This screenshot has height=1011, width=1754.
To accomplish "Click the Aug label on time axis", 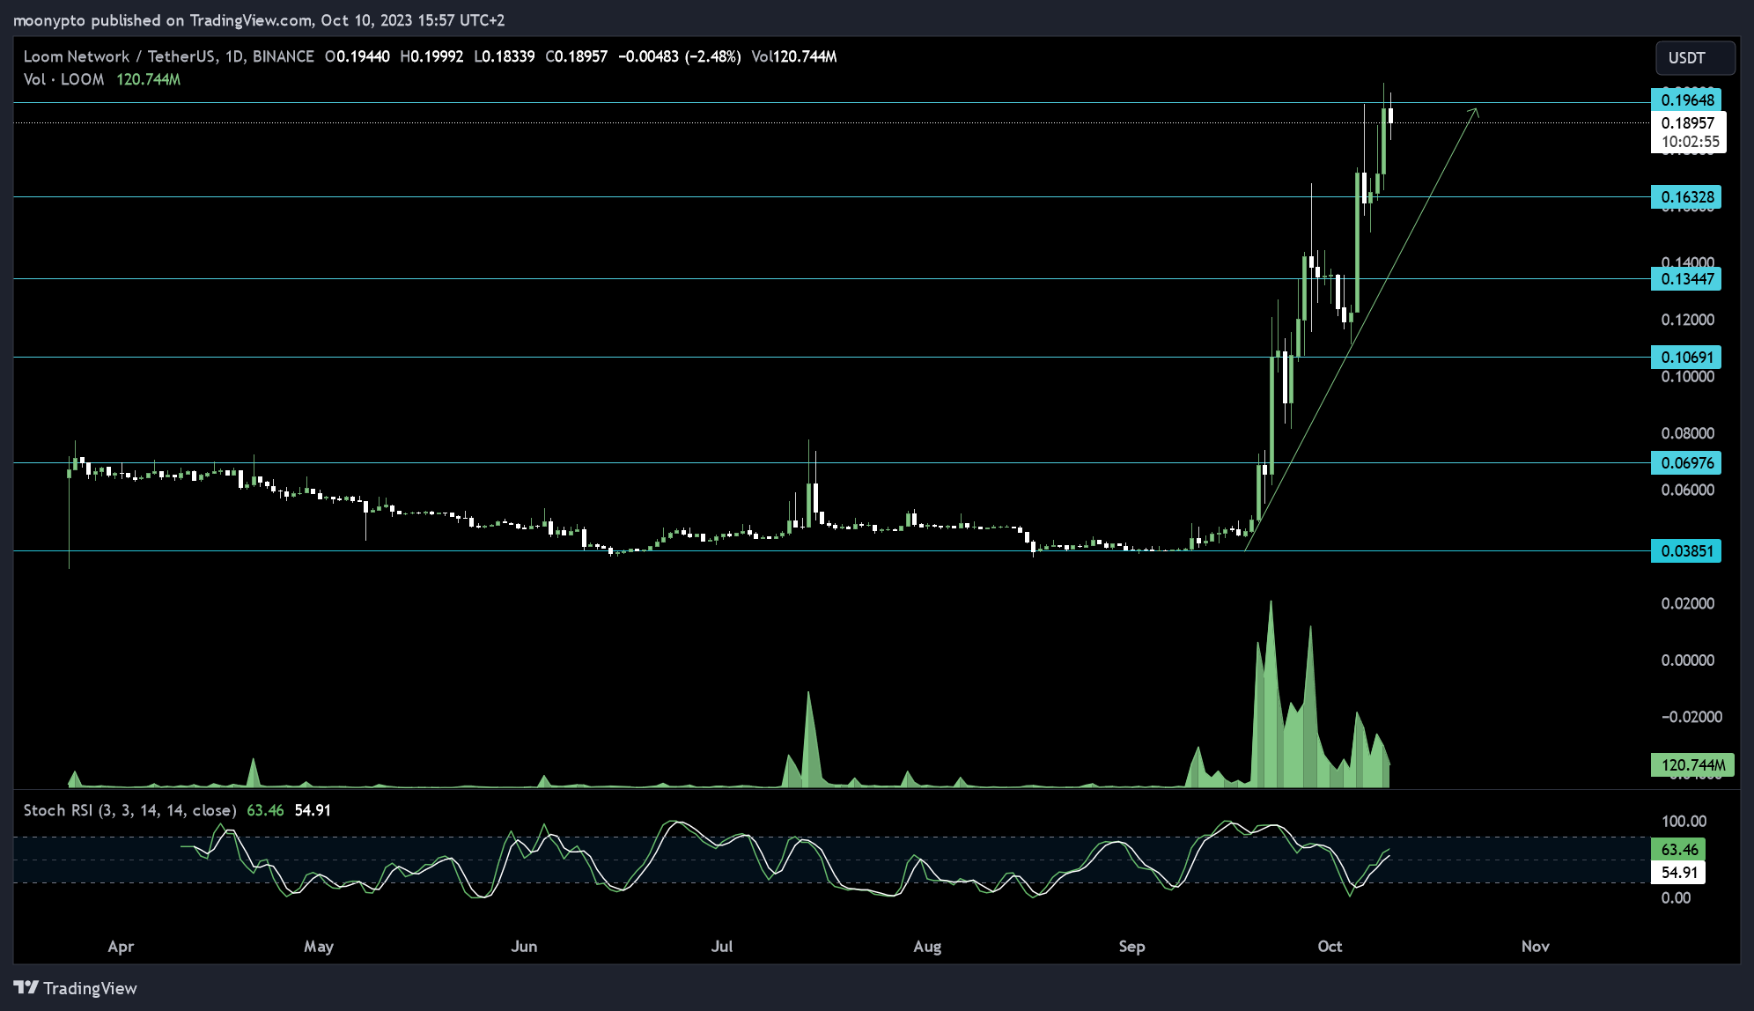I will click(927, 946).
